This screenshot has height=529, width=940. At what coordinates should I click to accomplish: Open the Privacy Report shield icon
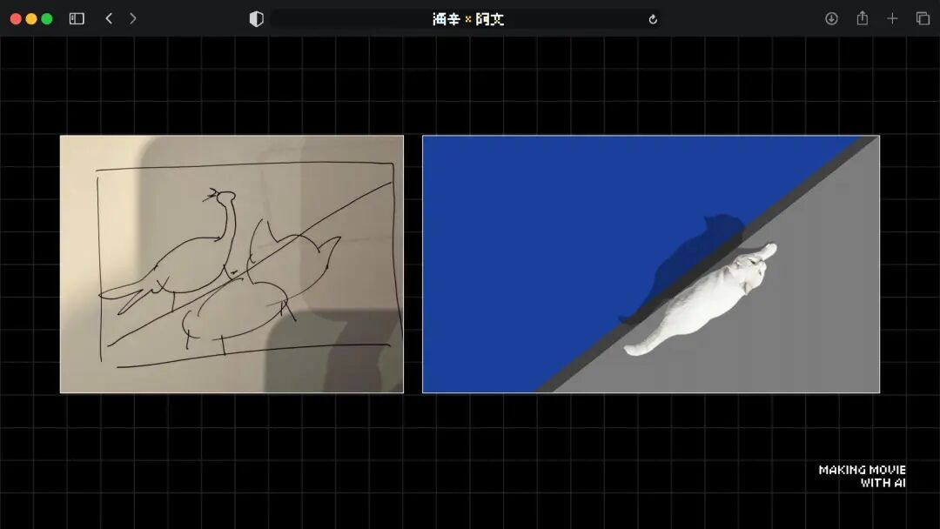(x=256, y=17)
